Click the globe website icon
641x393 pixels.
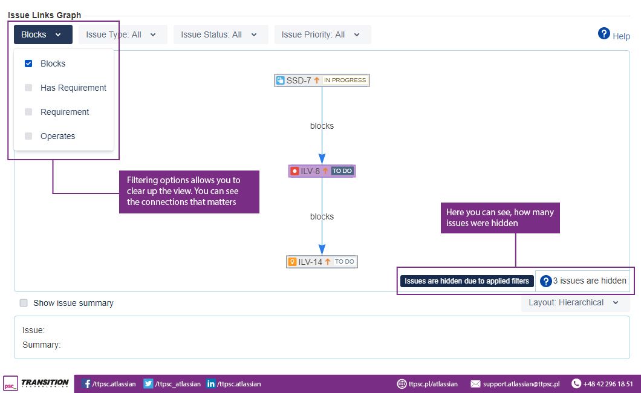click(x=402, y=383)
